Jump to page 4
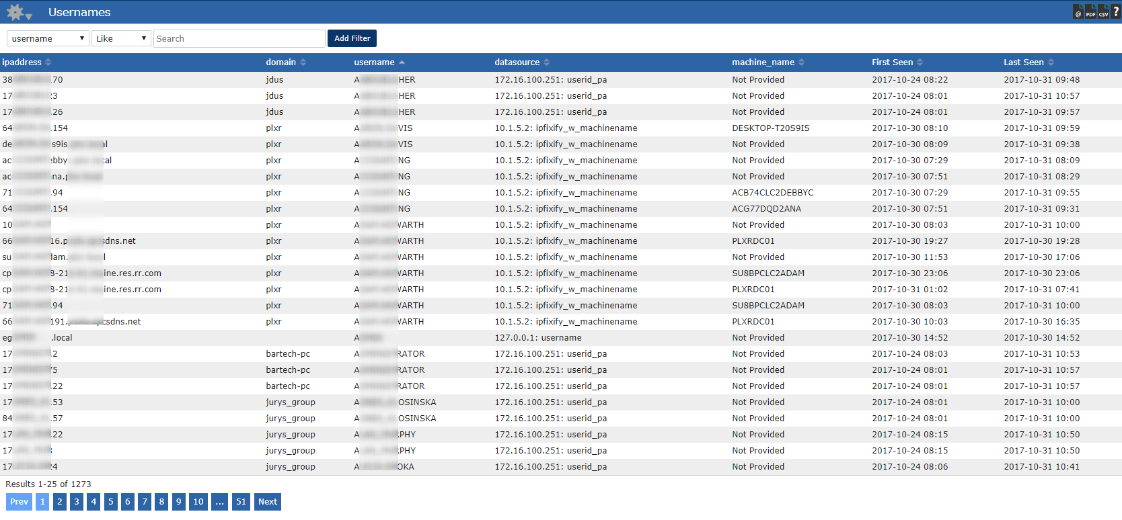Screen dimensions: 1122x520 [93, 502]
